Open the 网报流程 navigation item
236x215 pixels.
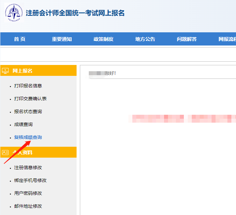click(x=227, y=39)
